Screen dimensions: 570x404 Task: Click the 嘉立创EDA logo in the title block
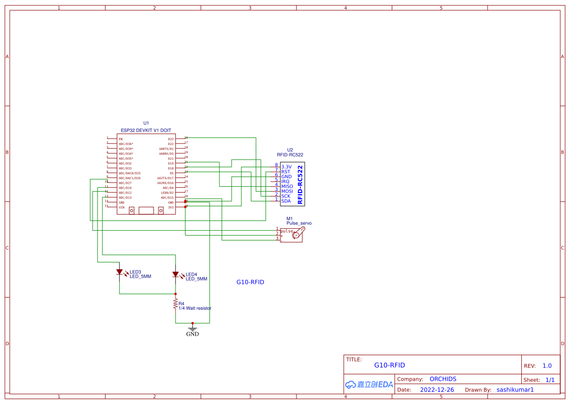[x=369, y=384]
